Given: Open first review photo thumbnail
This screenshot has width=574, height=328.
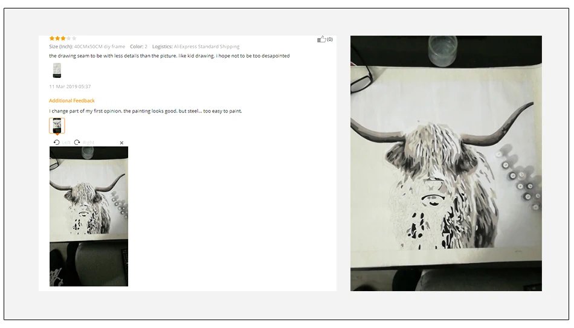Looking at the screenshot, I should pyautogui.click(x=57, y=70).
